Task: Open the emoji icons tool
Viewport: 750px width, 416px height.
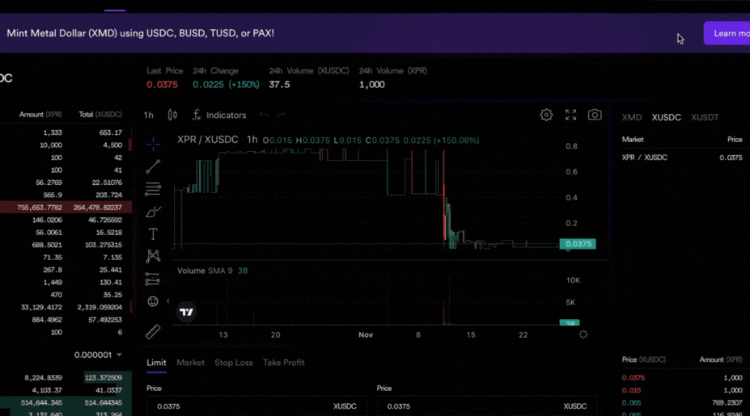Action: [x=153, y=301]
